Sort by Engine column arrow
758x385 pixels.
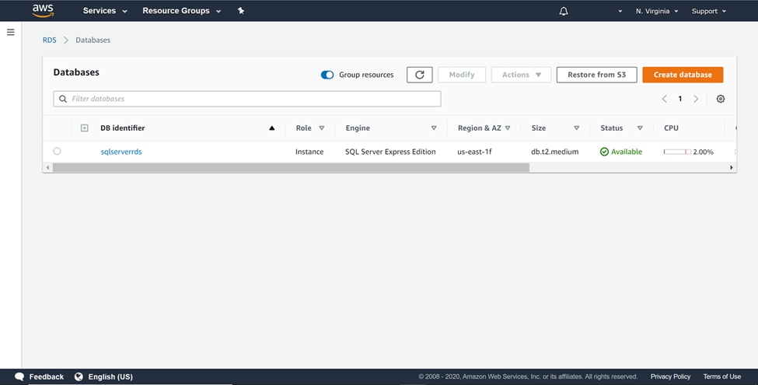(x=434, y=128)
